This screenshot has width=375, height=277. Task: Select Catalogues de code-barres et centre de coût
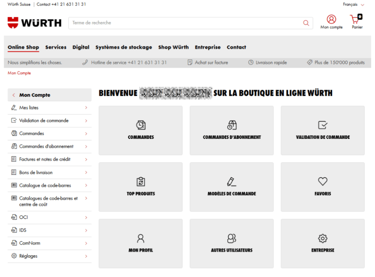(x=50, y=201)
